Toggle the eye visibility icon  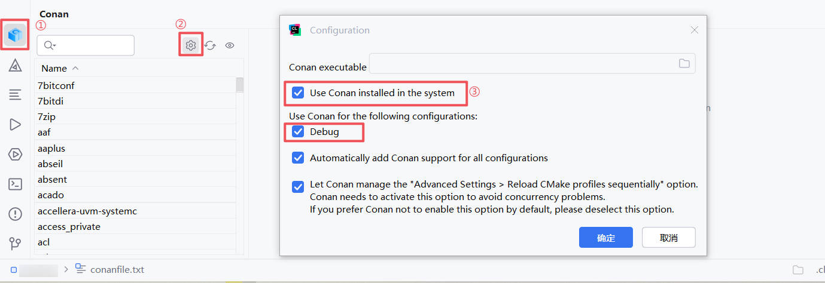230,45
